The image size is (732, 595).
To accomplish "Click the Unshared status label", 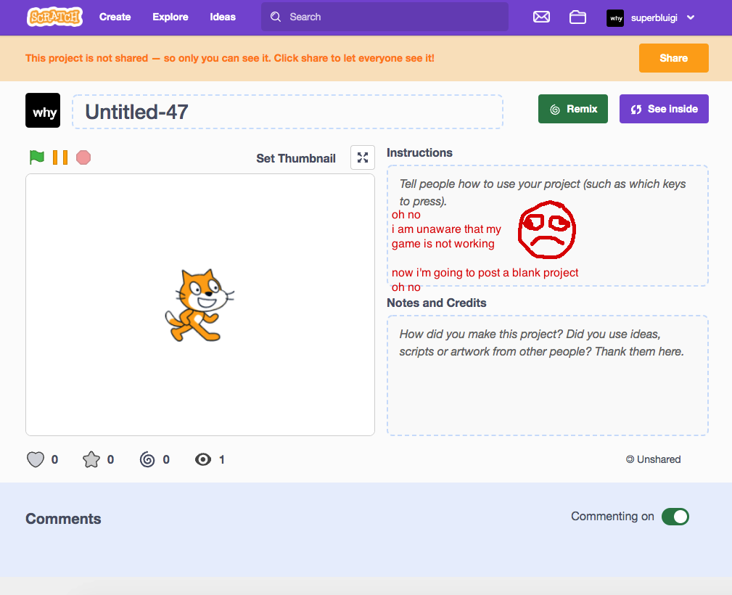I will 653,459.
